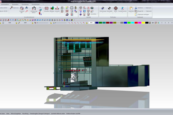
Task: Switch to the Bearbeiten ribbon tab
Action: pos(15,4)
